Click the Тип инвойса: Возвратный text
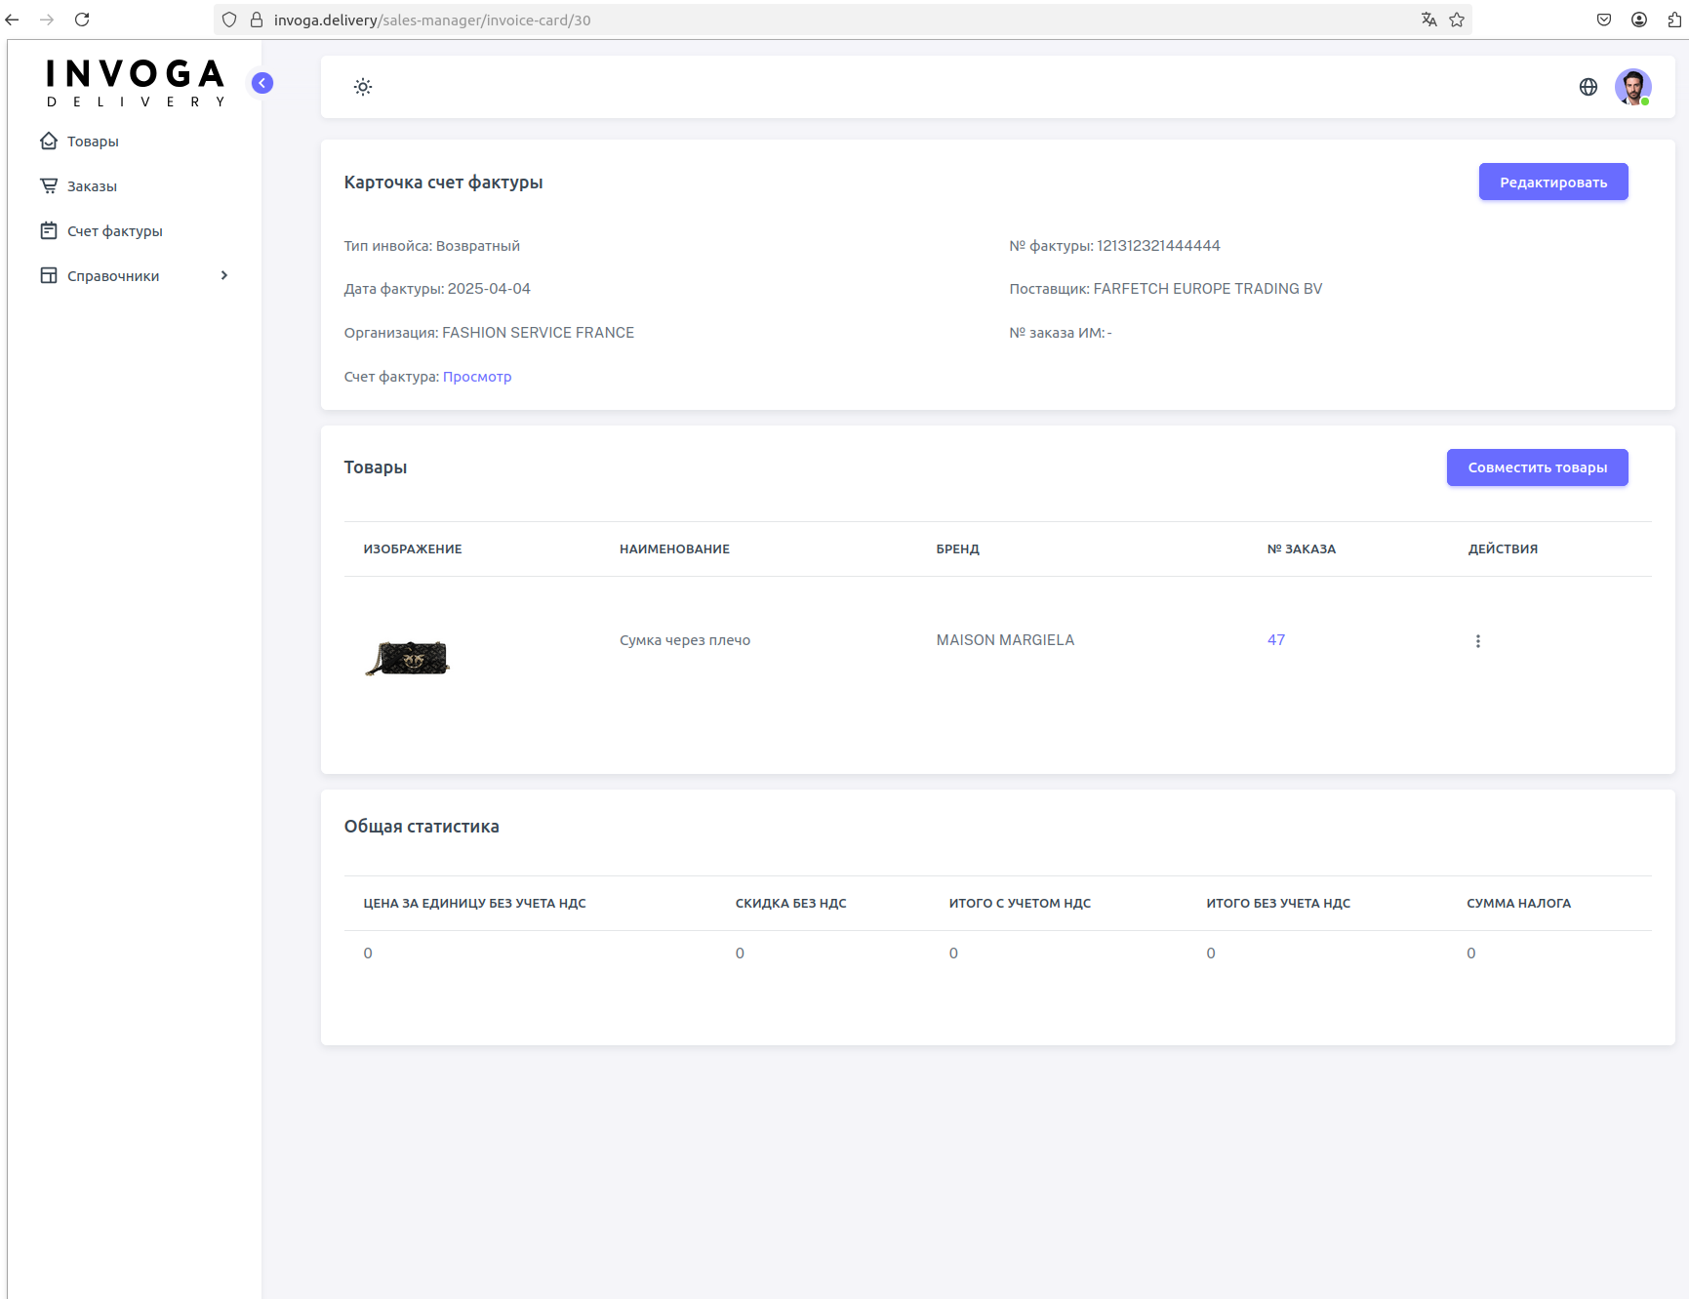 [x=432, y=246]
